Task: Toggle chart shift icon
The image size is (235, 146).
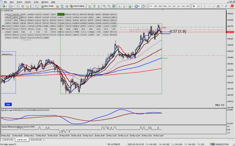Action: [124, 6]
